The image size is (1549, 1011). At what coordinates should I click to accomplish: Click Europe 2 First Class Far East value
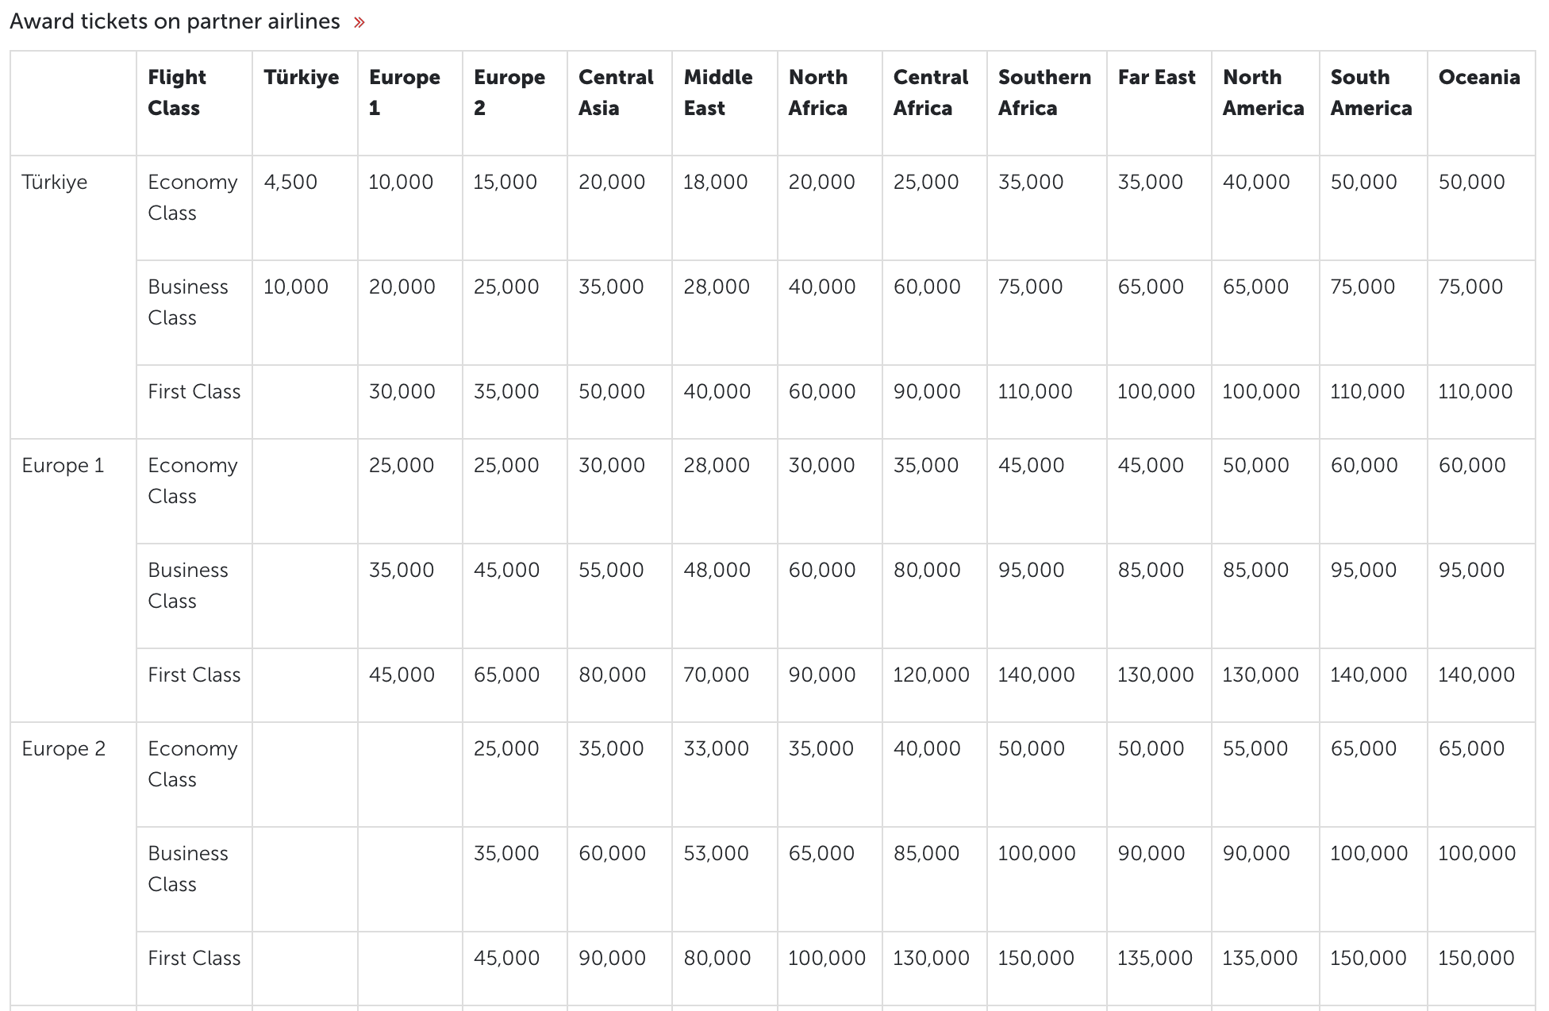pyautogui.click(x=1155, y=958)
